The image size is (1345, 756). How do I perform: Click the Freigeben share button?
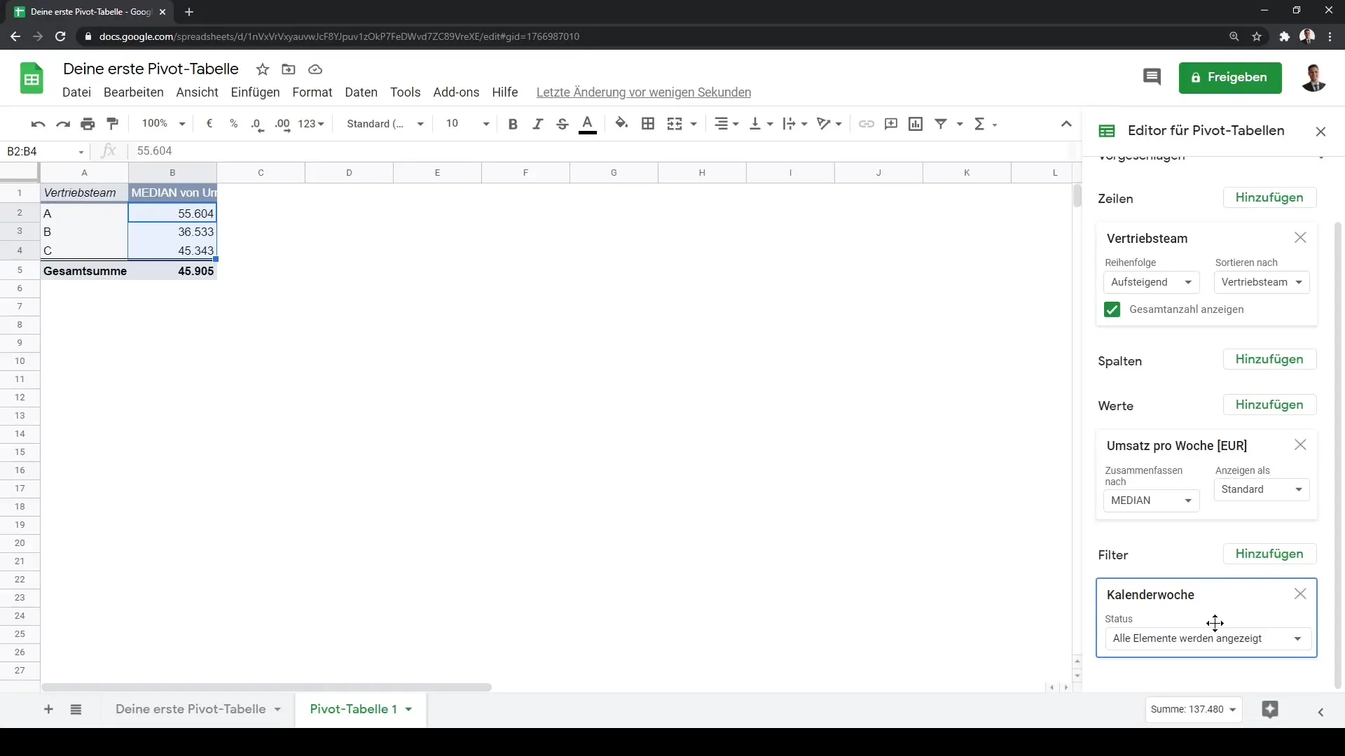(1230, 78)
